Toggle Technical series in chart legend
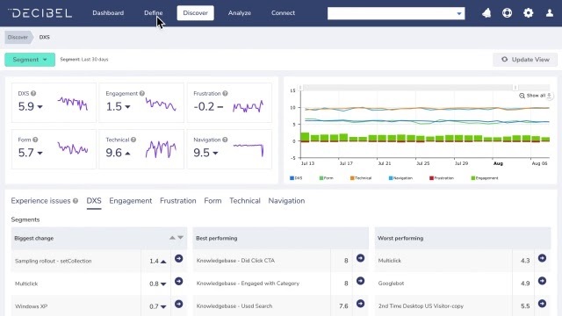Screen dimensions: 562x316 pos(361,178)
